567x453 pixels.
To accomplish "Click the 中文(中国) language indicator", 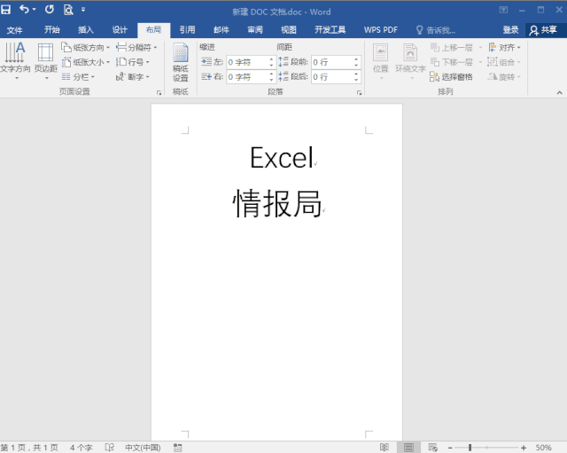I will pyautogui.click(x=143, y=448).
